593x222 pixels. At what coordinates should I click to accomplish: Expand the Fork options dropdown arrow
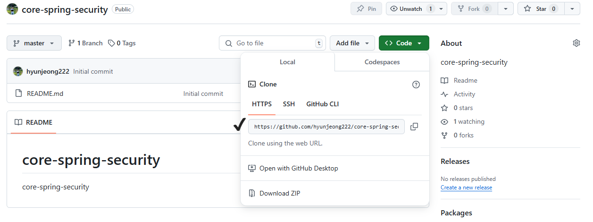(506, 9)
